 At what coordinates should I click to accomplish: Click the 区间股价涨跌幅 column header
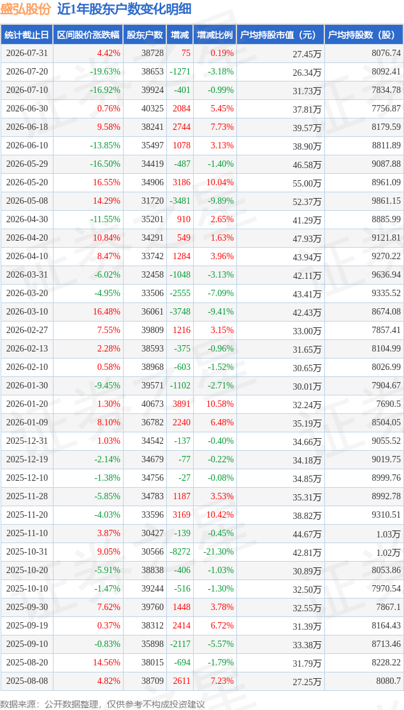[89, 35]
